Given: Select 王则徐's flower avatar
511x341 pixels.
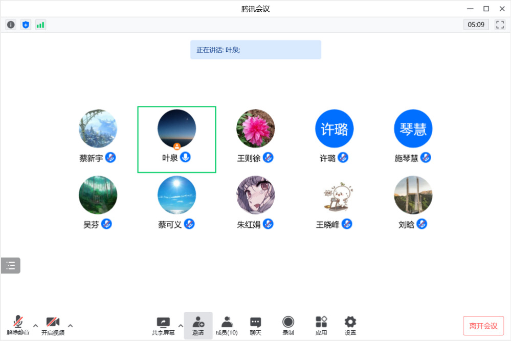Looking at the screenshot, I should pyautogui.click(x=255, y=129).
